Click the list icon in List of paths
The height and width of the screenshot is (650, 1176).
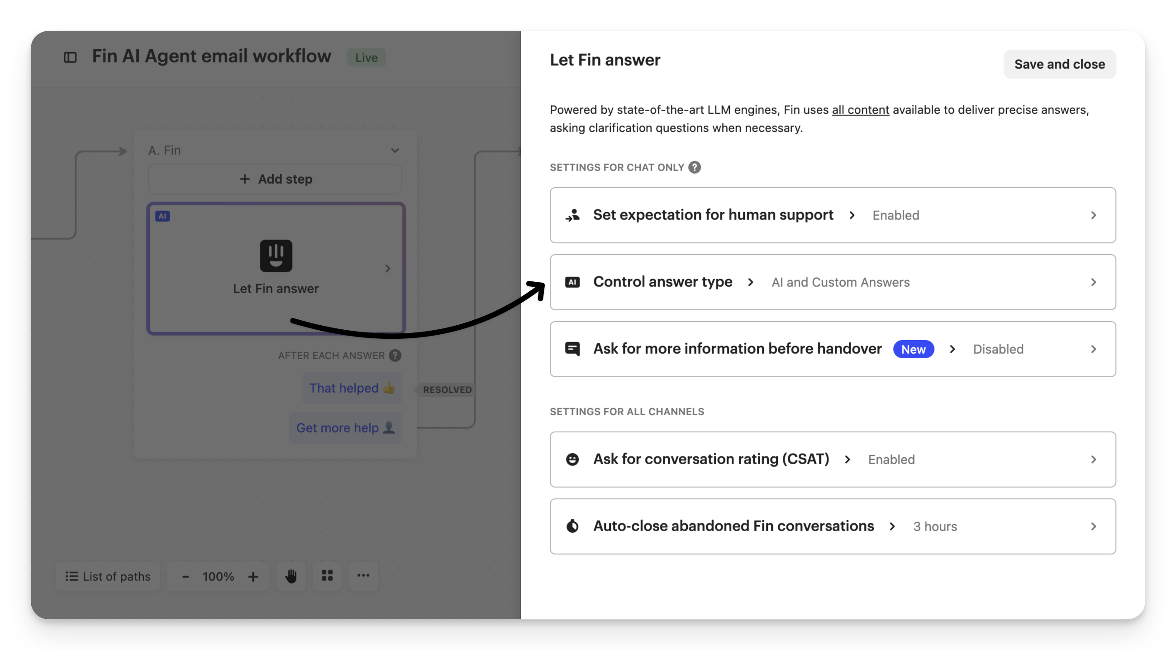click(71, 576)
